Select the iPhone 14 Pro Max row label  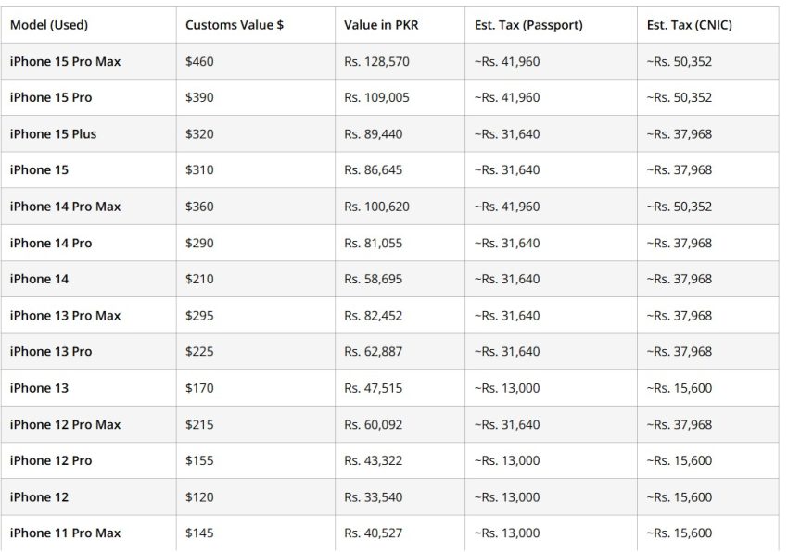pos(65,207)
